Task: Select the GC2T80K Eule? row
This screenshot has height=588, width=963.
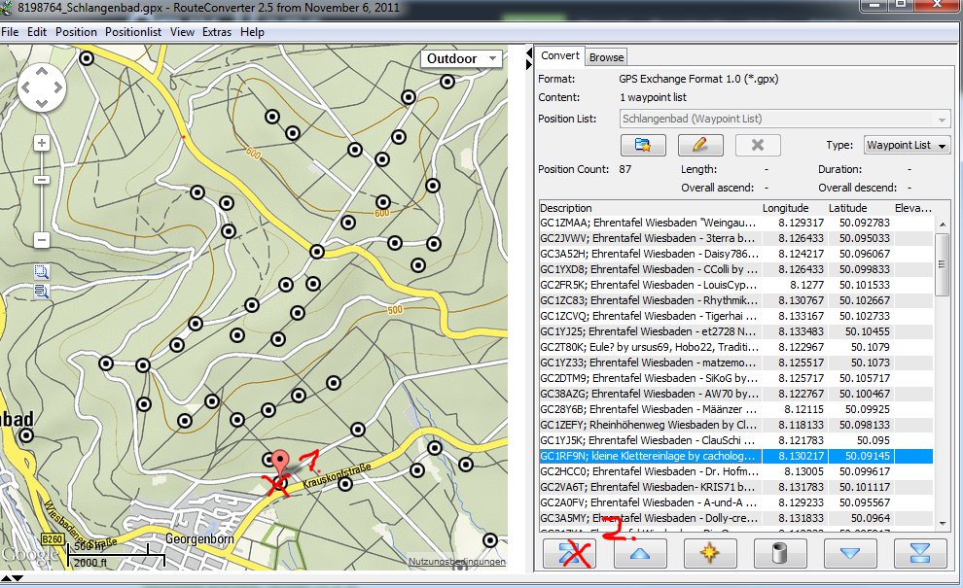Action: 736,347
